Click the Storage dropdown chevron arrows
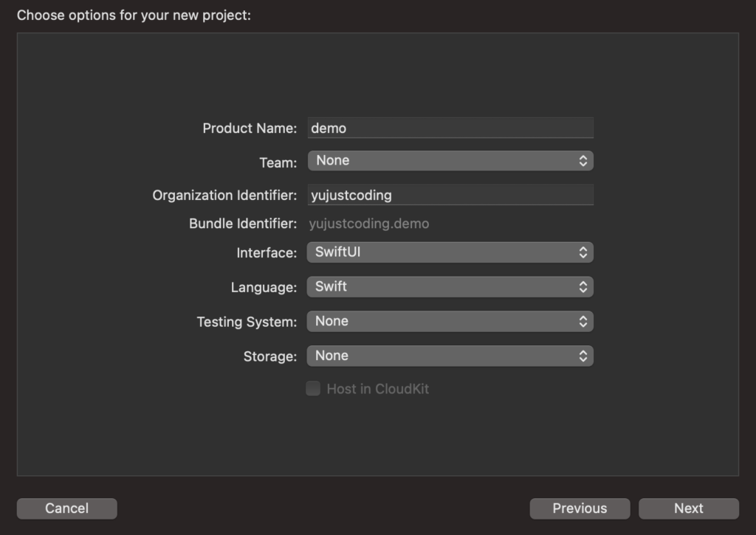 tap(583, 356)
